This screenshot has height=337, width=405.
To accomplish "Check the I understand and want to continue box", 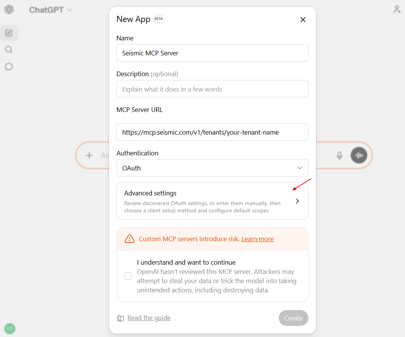I will pyautogui.click(x=128, y=276).
